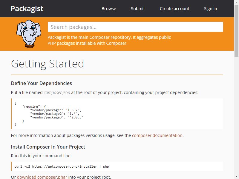
Task: Click the Define Your Dependencies heading
Action: click(41, 83)
